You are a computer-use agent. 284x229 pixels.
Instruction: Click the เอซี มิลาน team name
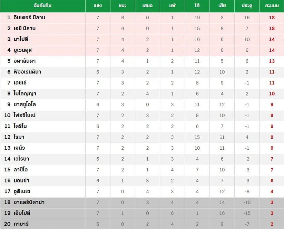[x=25, y=28]
